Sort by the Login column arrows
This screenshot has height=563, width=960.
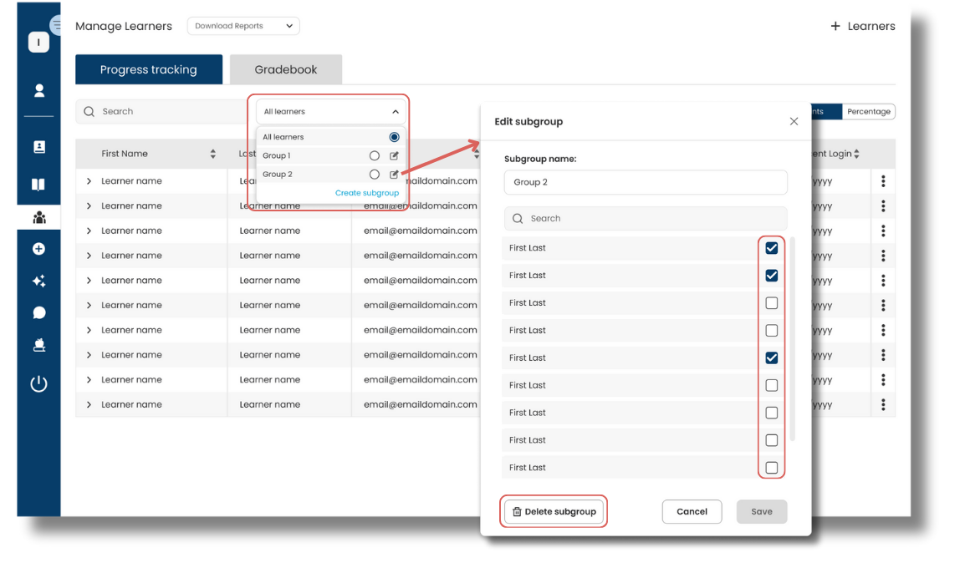(856, 154)
